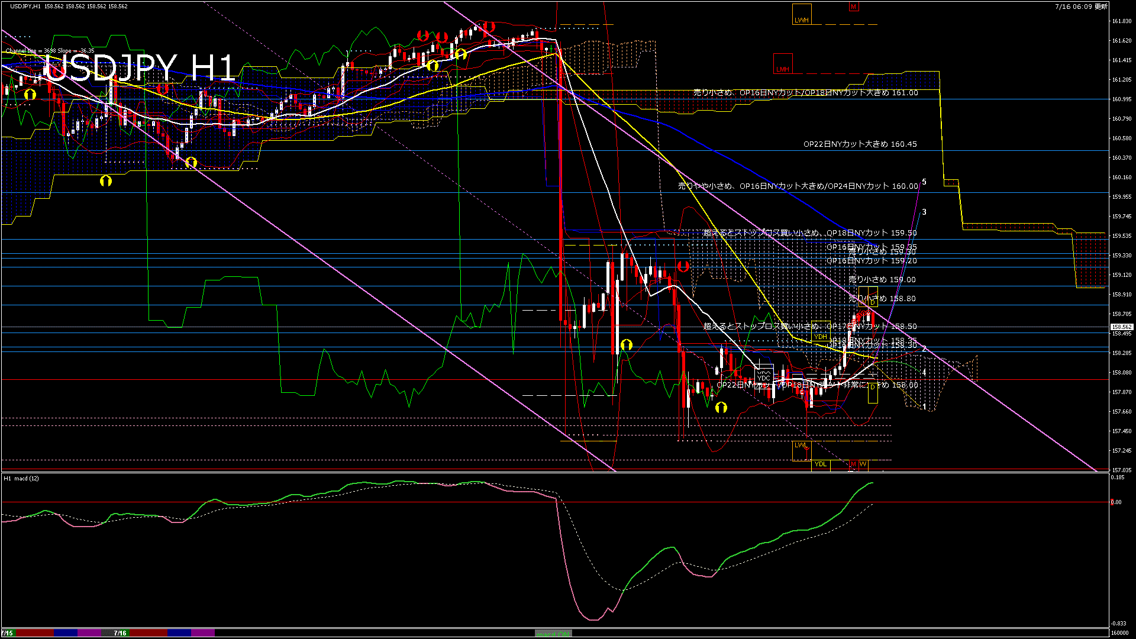Image resolution: width=1136 pixels, height=639 pixels.
Task: Click the 7/16 06:09 更新 timestamp
Action: (1081, 7)
